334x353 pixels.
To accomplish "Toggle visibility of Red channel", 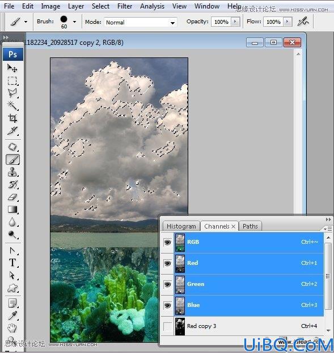I will (x=167, y=263).
